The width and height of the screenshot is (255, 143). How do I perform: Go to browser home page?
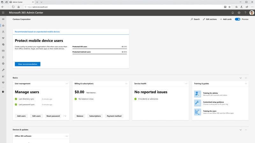[18, 7]
